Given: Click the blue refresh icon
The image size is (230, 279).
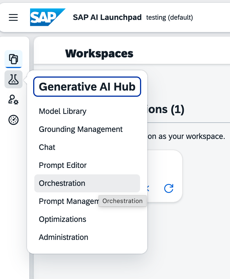Looking at the screenshot, I should (169, 188).
